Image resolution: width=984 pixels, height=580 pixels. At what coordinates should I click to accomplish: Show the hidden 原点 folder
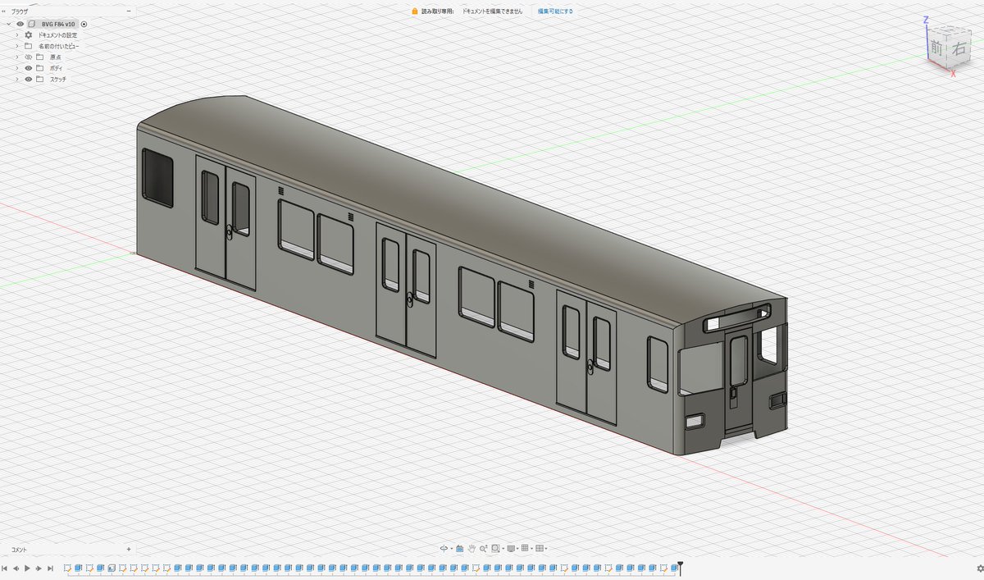[28, 57]
